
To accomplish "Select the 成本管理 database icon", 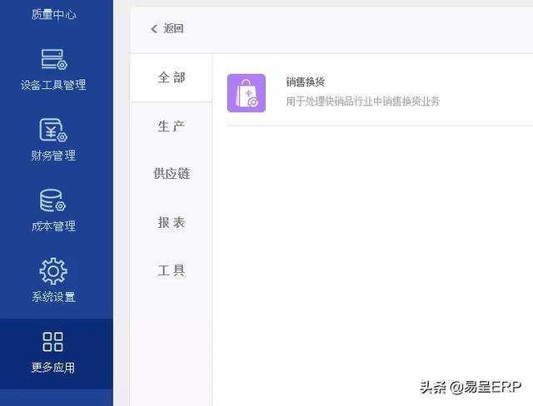I will point(53,201).
